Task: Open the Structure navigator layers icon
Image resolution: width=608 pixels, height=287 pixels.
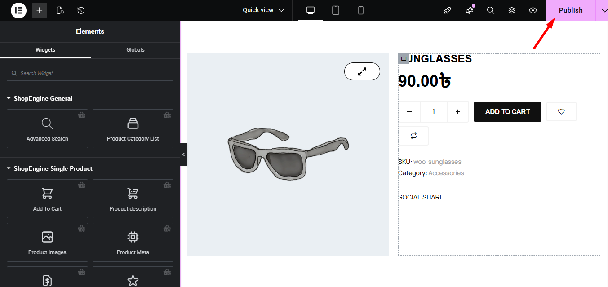Action: pos(511,10)
